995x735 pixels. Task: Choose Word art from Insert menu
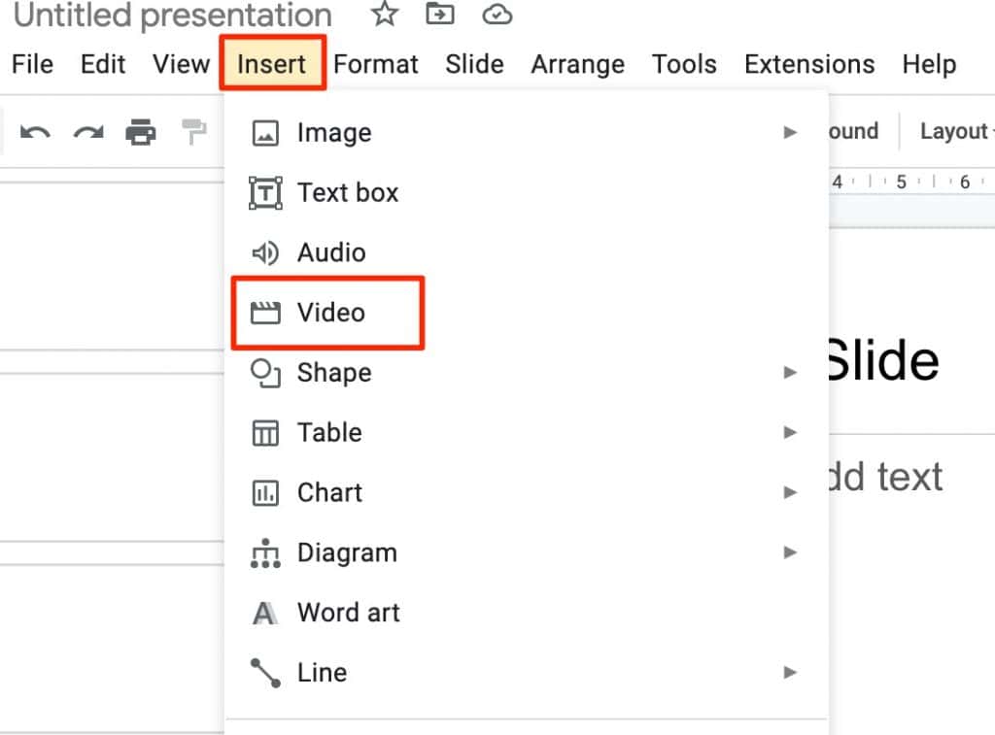(527, 613)
